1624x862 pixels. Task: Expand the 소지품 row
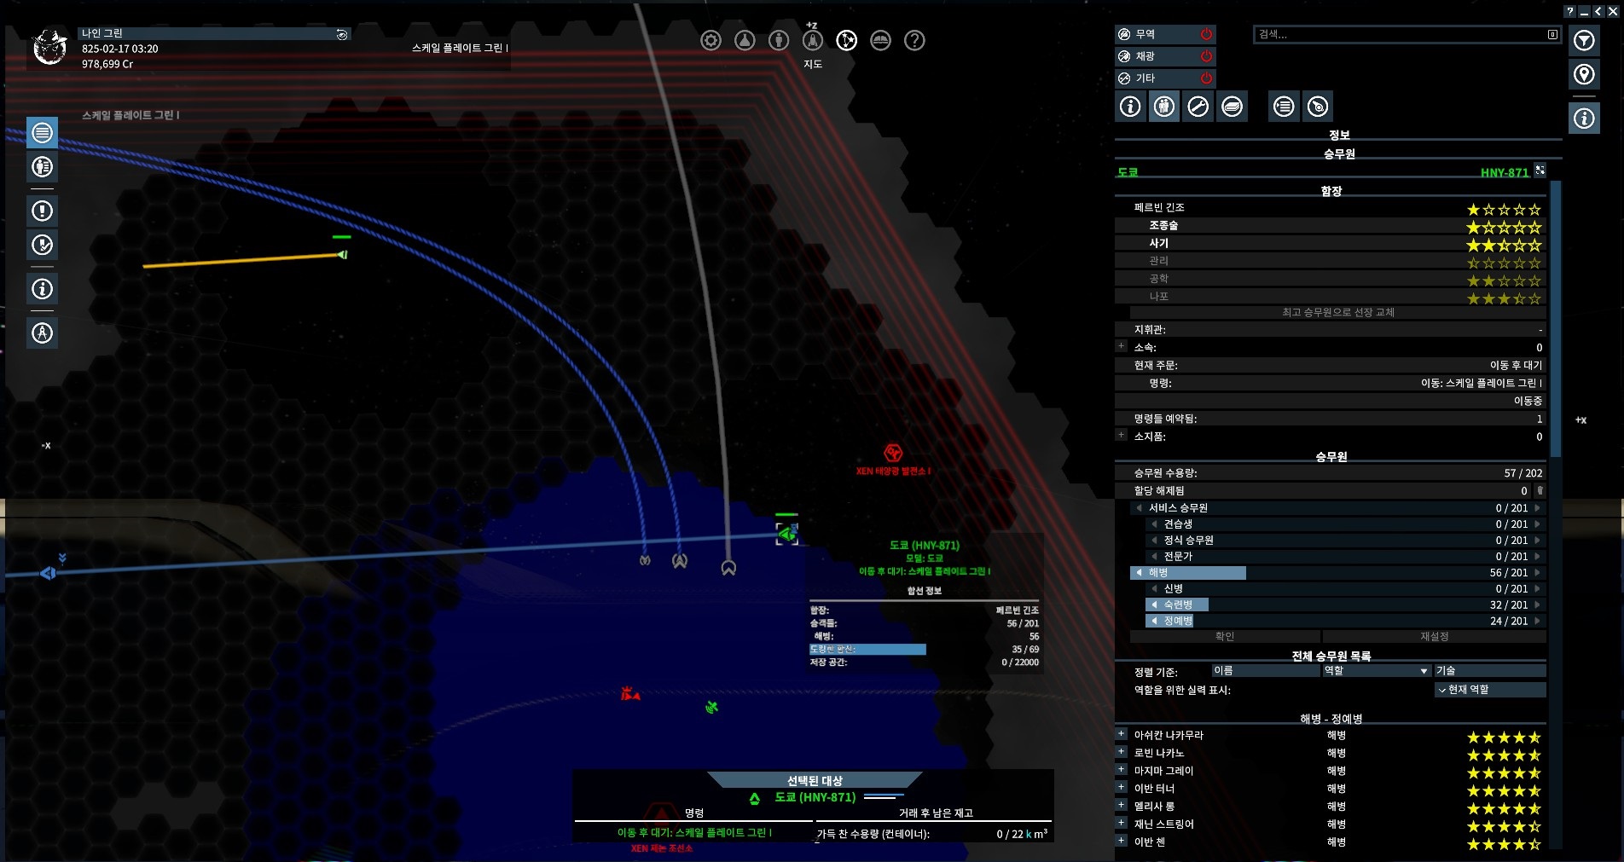click(1121, 435)
